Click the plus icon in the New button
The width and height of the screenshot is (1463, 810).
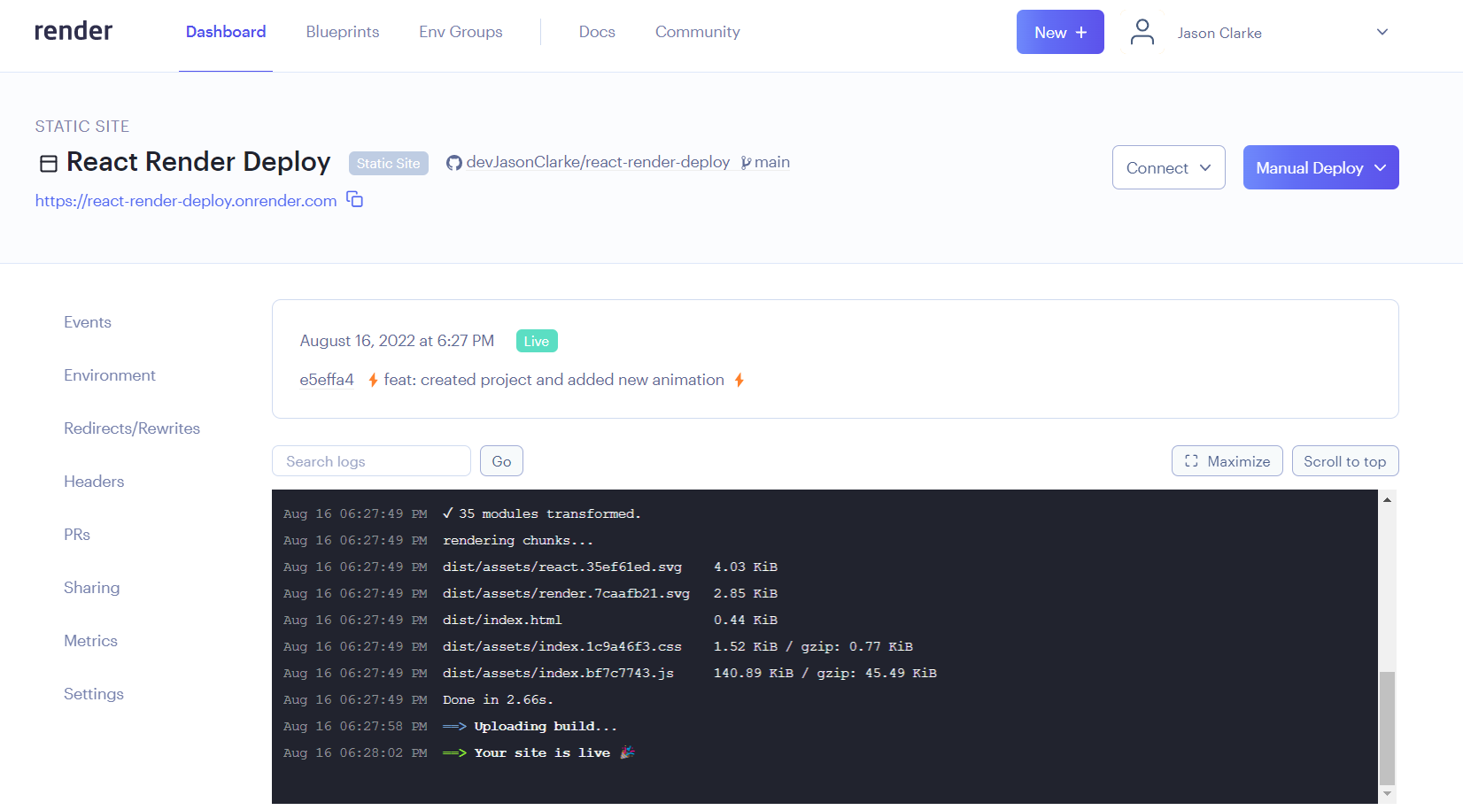click(1081, 31)
